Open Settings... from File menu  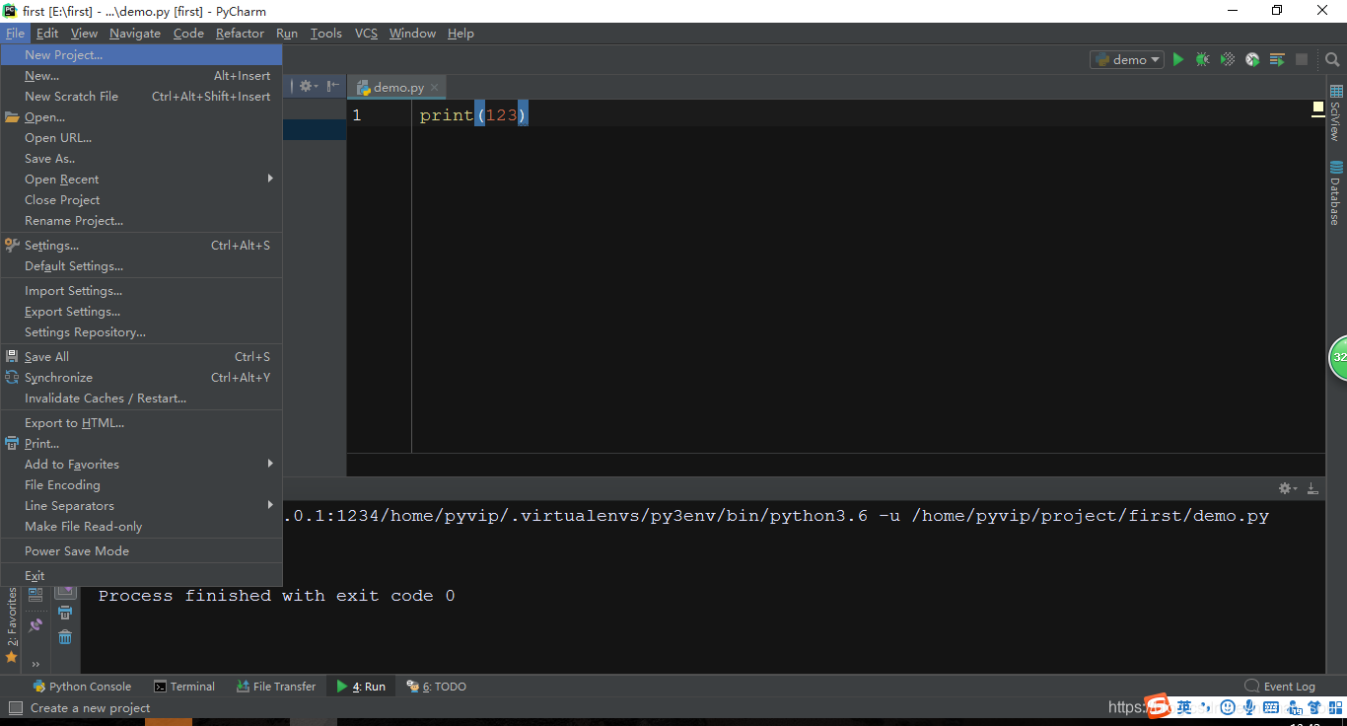point(142,245)
